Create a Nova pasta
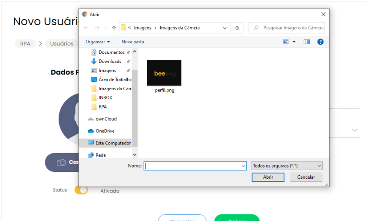Image resolution: width=372 pixels, height=221 pixels. pyautogui.click(x=132, y=41)
